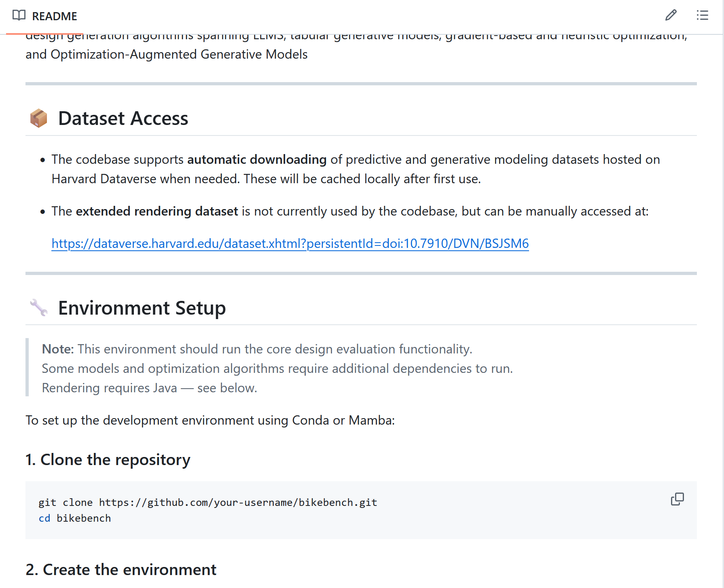724x588 pixels.
Task: Click the Conda or Mamba setup sentence
Action: point(210,420)
